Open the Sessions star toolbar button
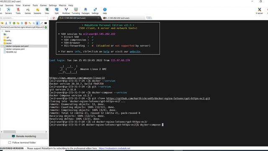268x151 pixels. coord(37,11)
